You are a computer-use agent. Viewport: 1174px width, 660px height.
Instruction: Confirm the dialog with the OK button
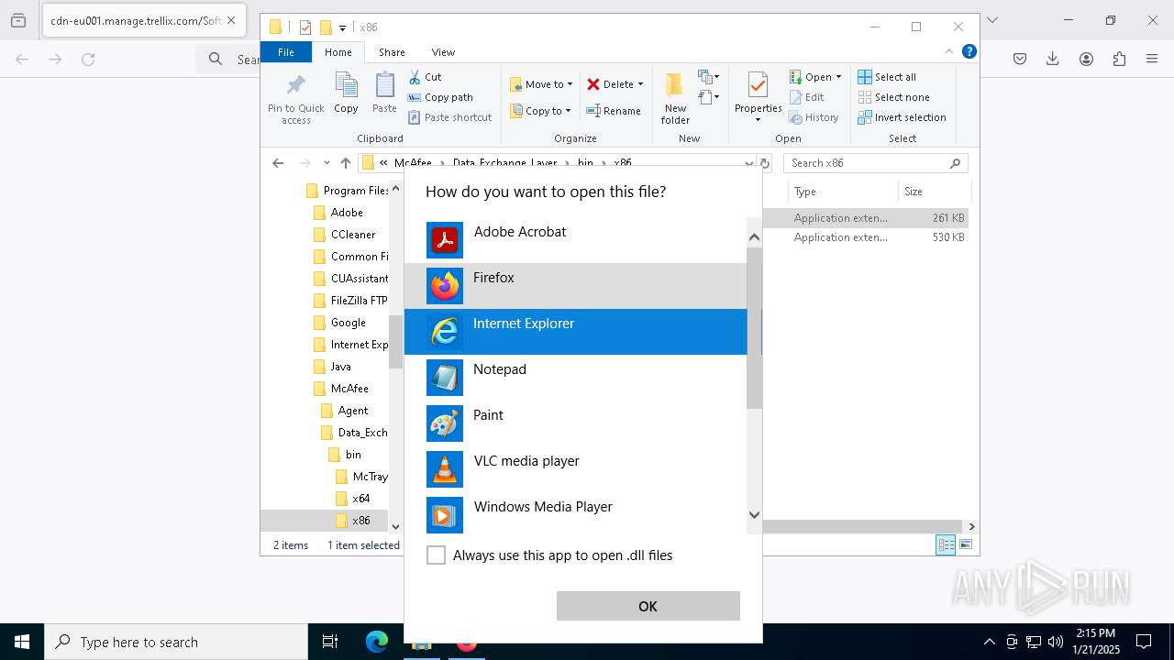[x=648, y=606]
